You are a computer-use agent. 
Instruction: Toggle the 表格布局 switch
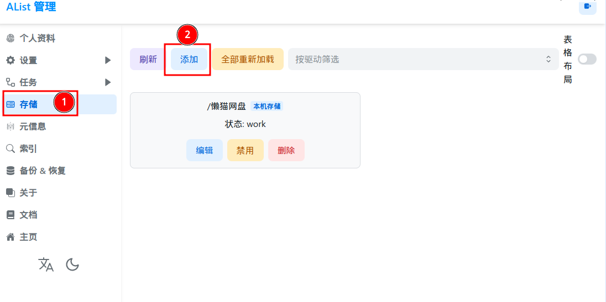click(x=587, y=59)
